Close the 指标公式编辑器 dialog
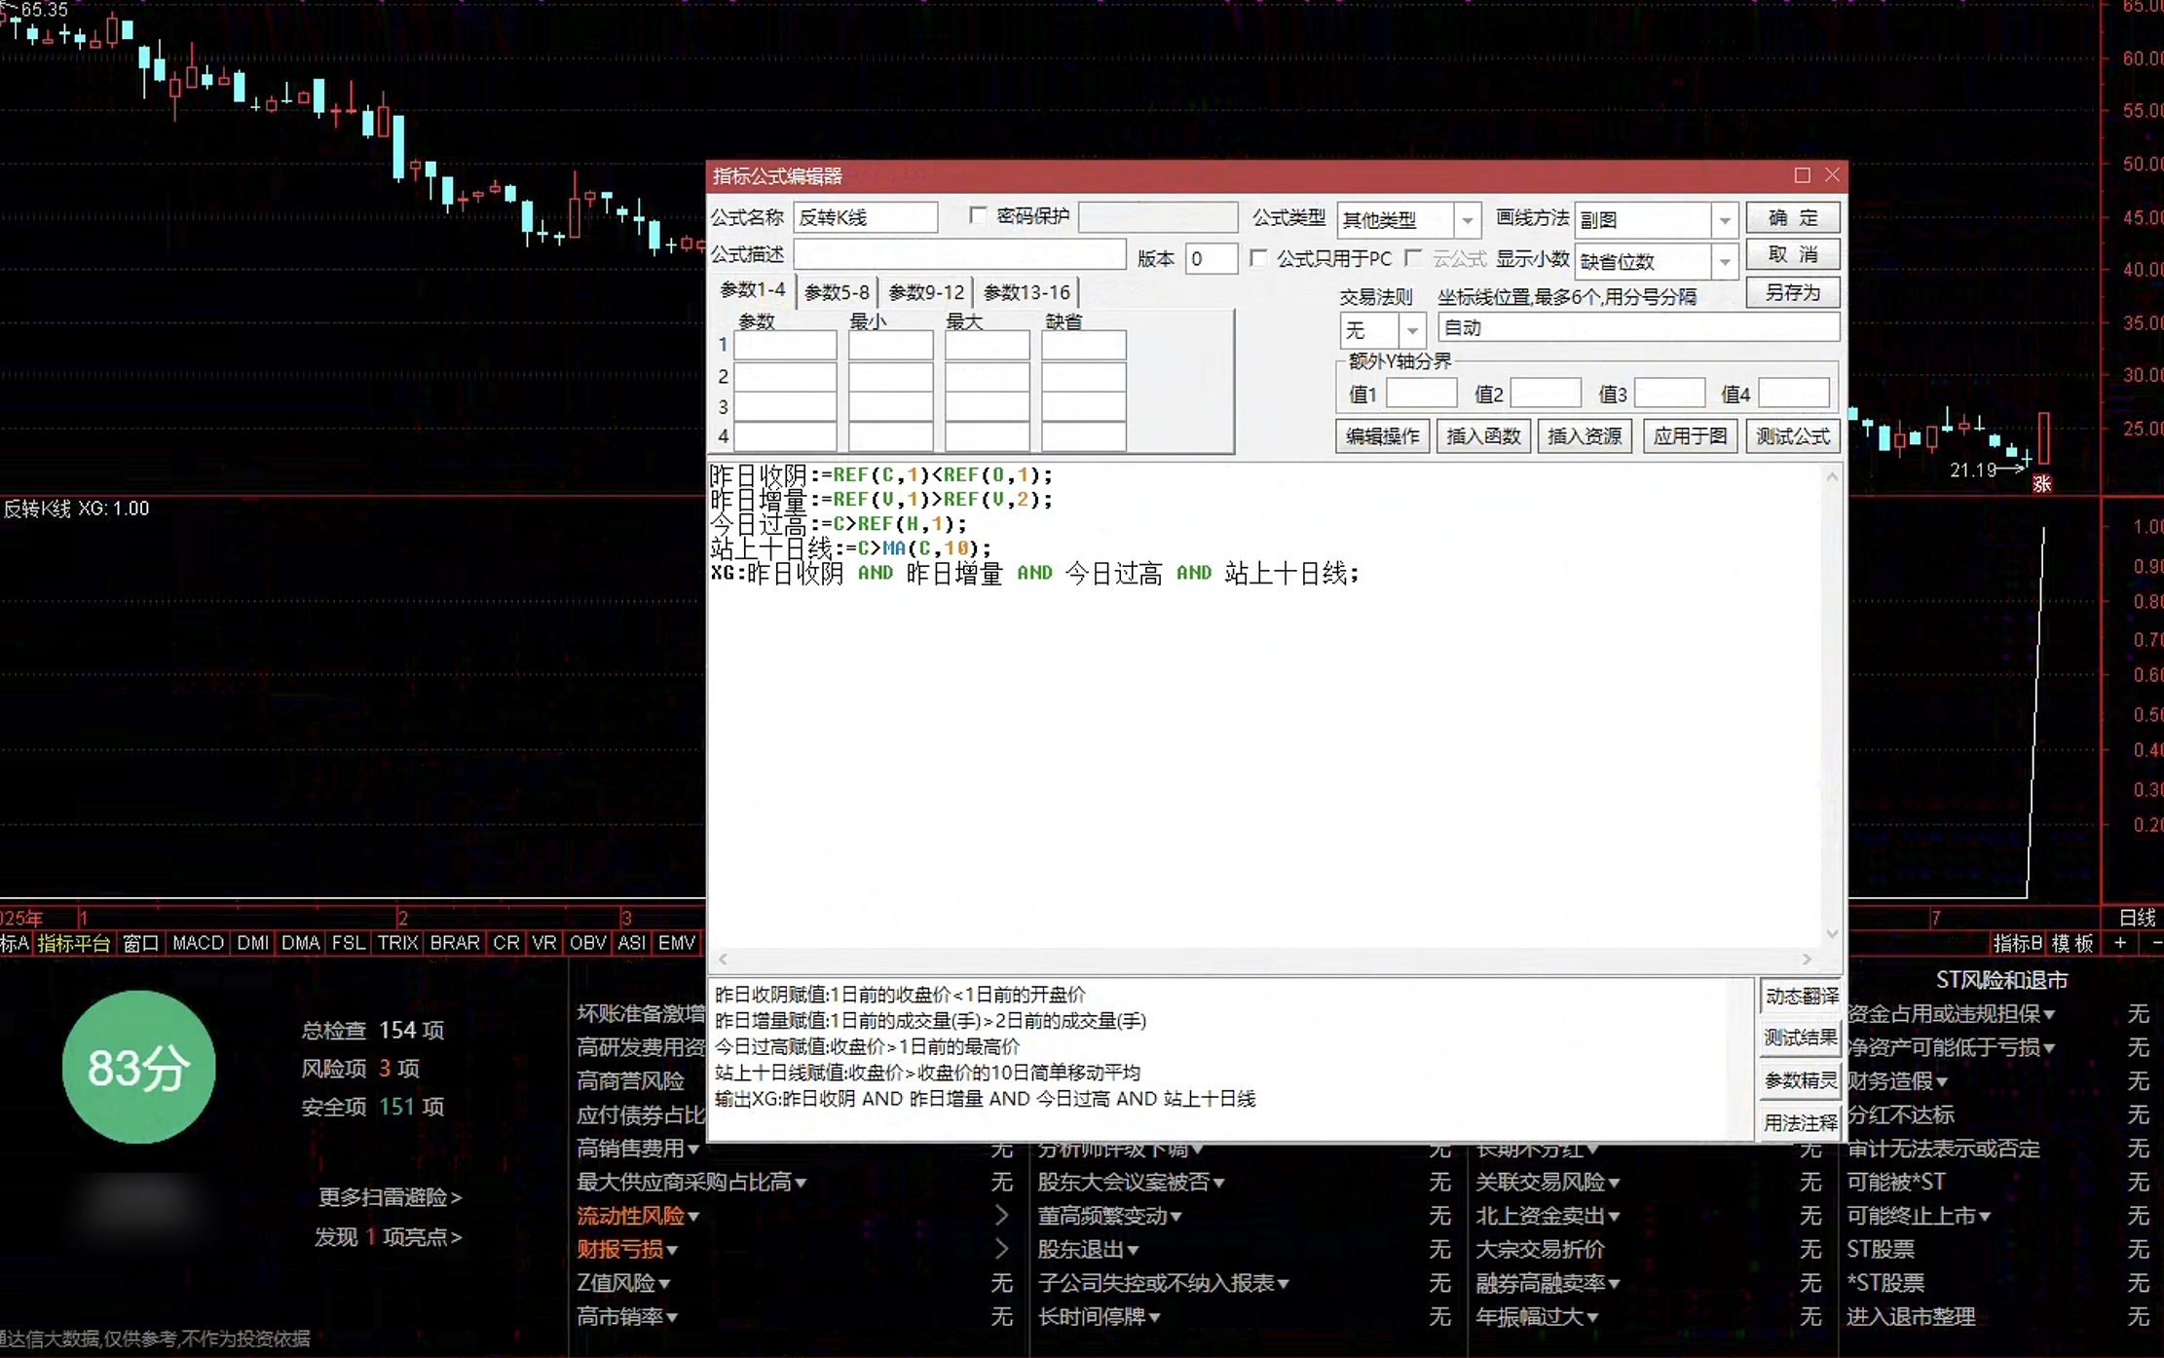Viewport: 2164px width, 1358px height. (1832, 175)
